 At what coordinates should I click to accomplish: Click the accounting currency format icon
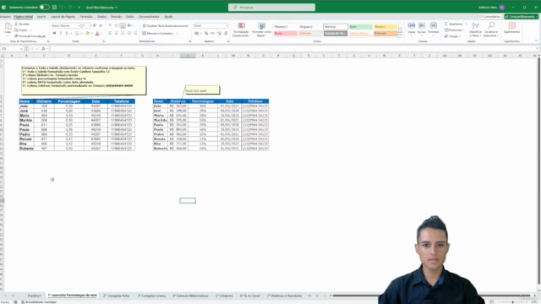point(196,34)
